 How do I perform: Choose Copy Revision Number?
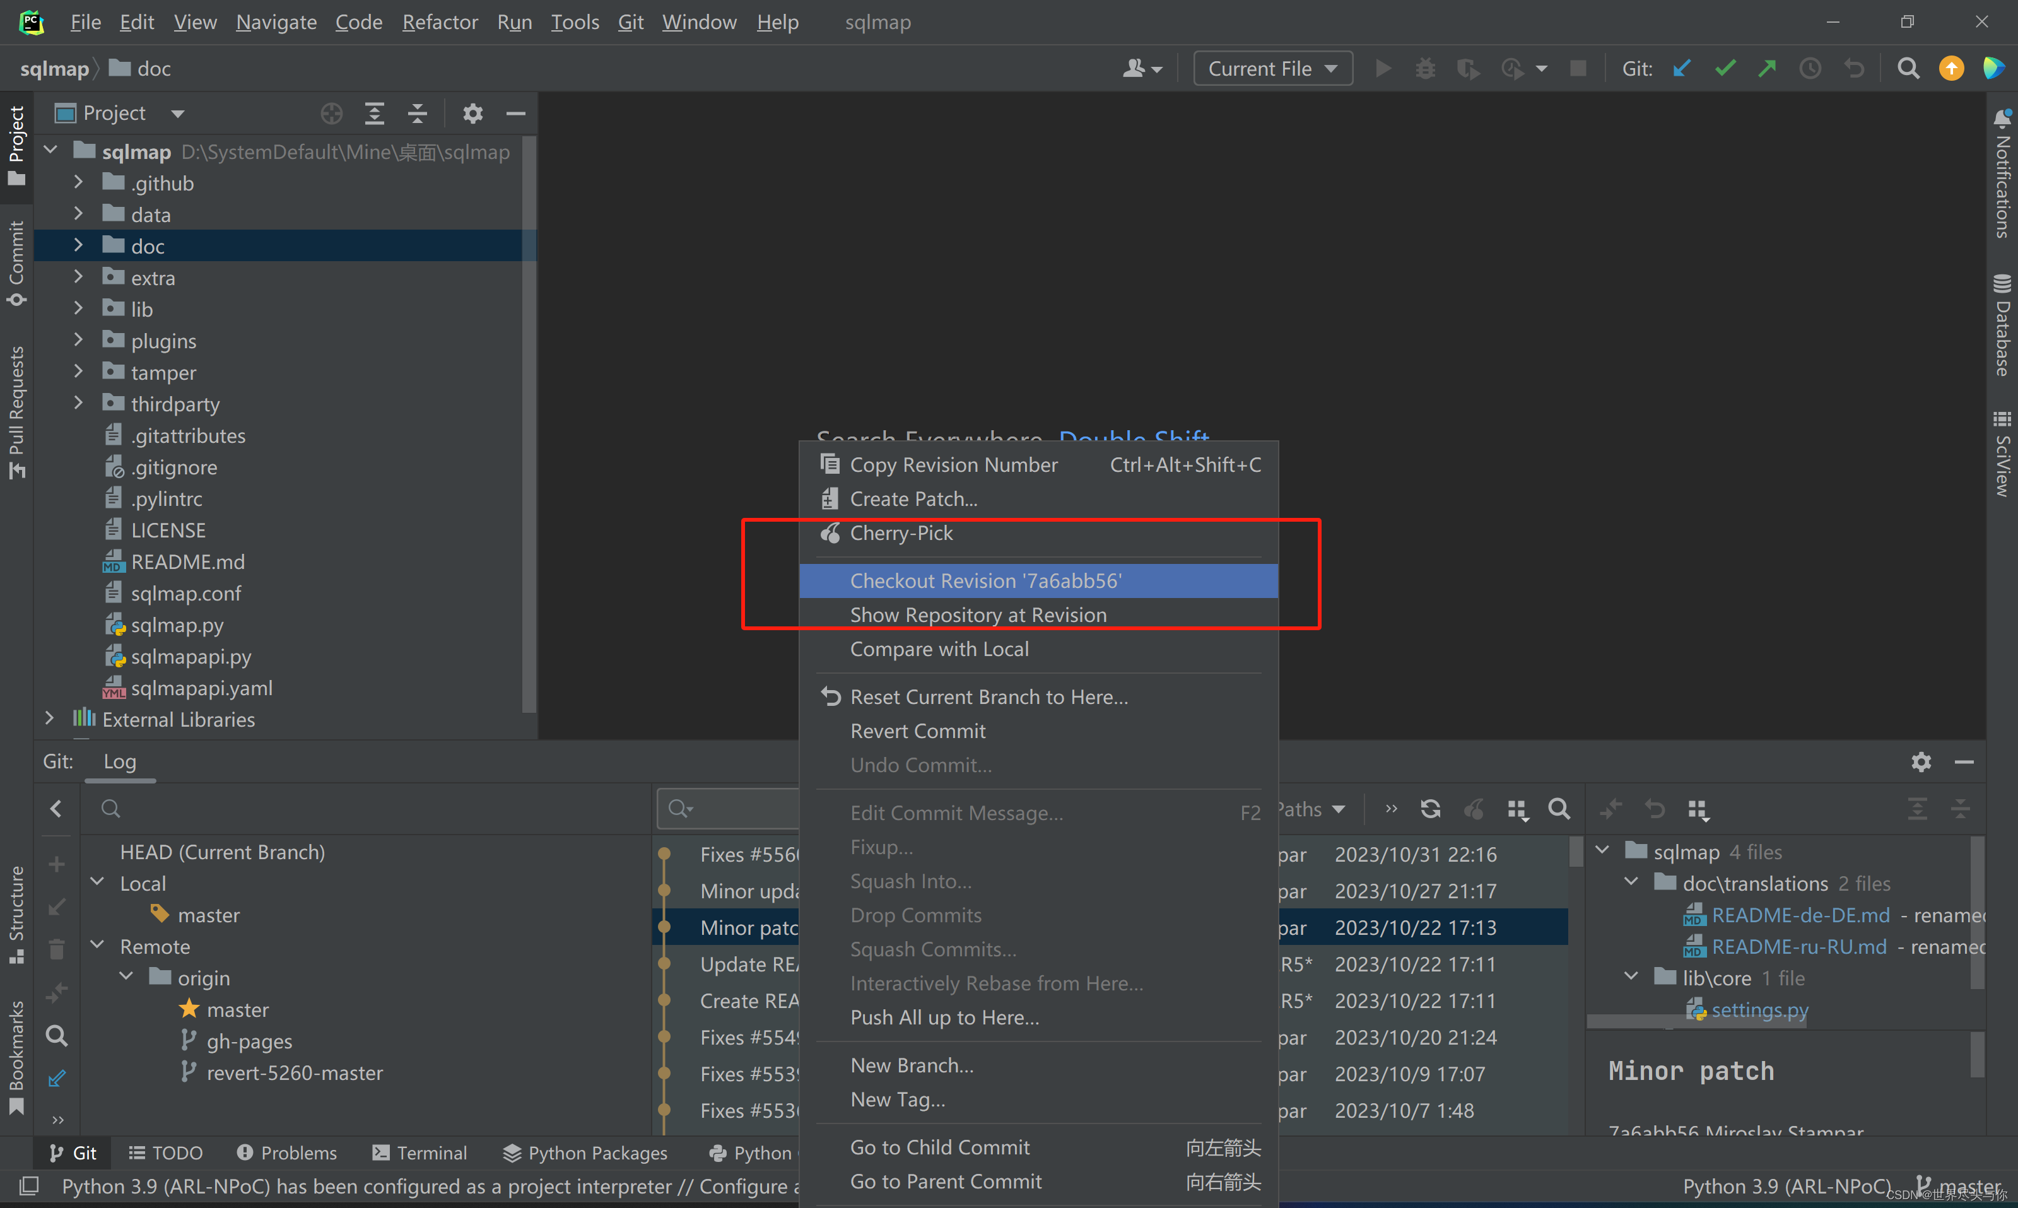[1038, 465]
